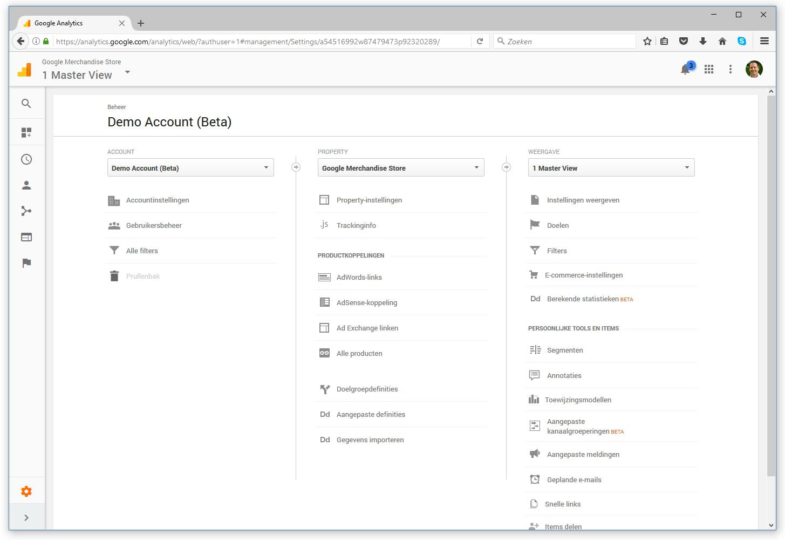Open the Customization dashboard icon in sidebar
This screenshot has width=785, height=540.
(26, 132)
